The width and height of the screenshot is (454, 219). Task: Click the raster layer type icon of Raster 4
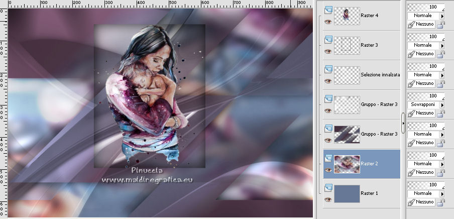pyautogui.click(x=328, y=10)
